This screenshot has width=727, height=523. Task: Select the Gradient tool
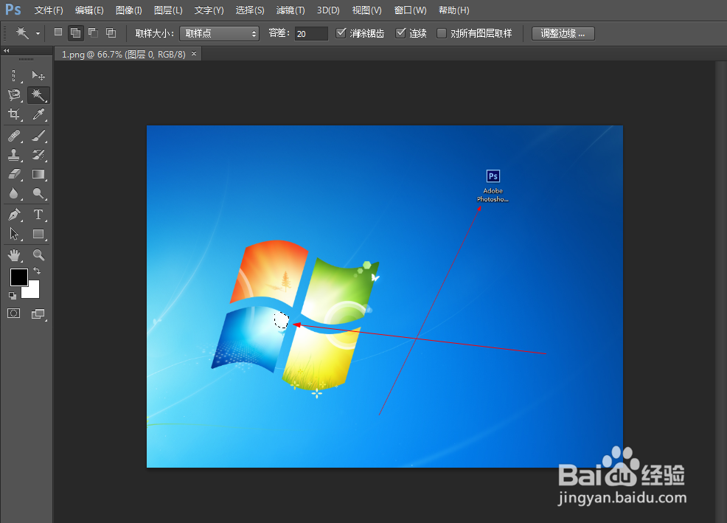(x=38, y=174)
